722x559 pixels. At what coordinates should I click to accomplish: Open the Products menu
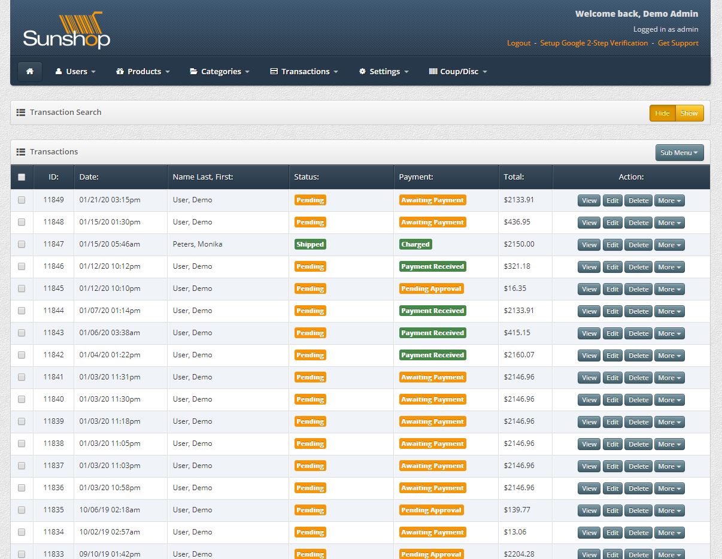point(143,71)
